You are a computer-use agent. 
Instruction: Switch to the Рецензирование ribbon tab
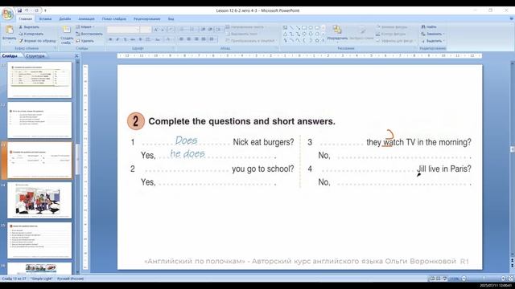(146, 19)
